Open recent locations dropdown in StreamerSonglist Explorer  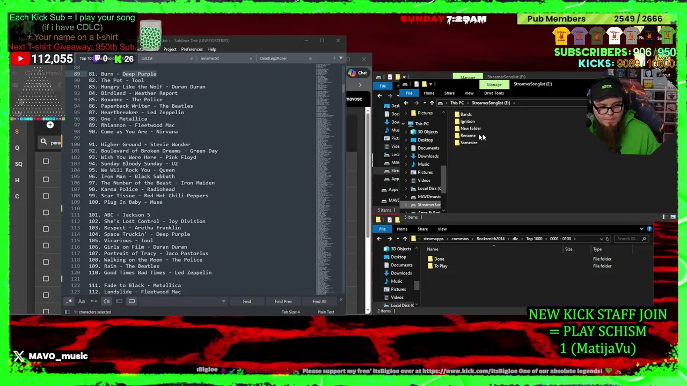pyautogui.click(x=424, y=103)
